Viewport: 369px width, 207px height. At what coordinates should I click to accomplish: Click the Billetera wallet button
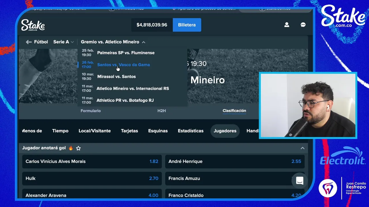[x=187, y=25]
